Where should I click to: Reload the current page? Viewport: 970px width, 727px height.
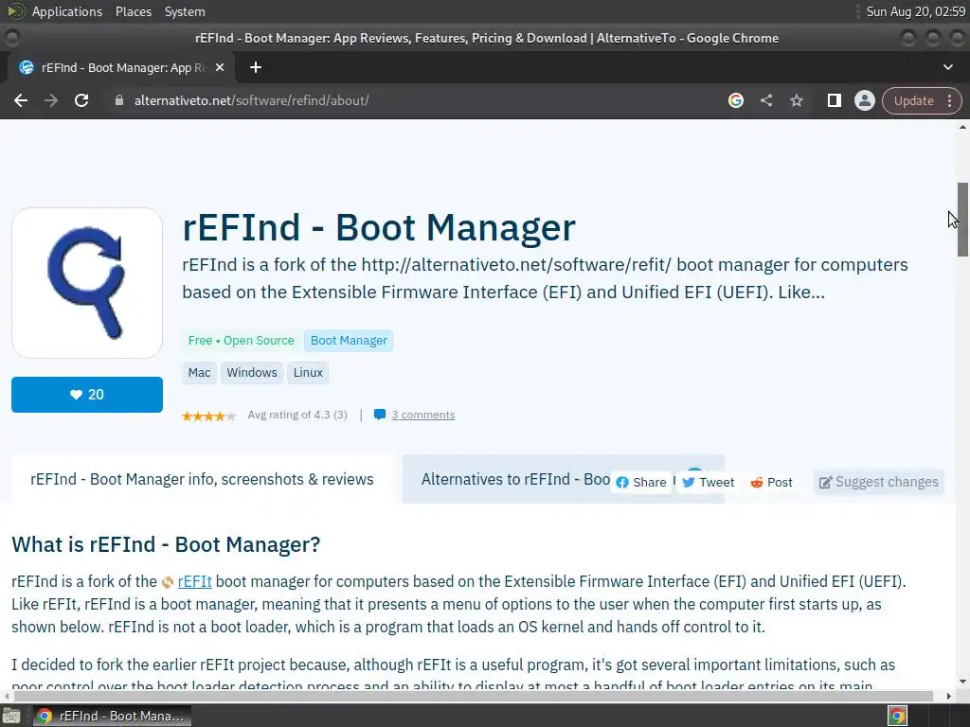[x=81, y=100]
